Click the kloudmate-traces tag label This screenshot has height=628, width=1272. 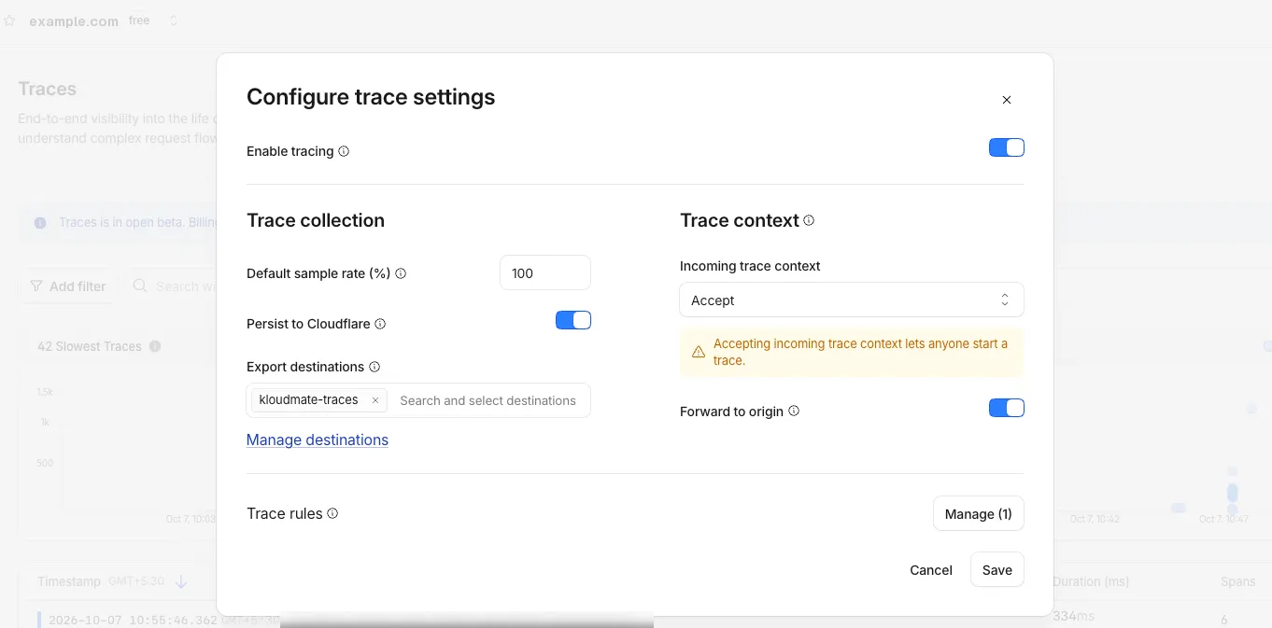coord(308,399)
